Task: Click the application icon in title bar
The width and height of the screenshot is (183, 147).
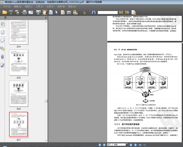Action: [x=2, y=2]
